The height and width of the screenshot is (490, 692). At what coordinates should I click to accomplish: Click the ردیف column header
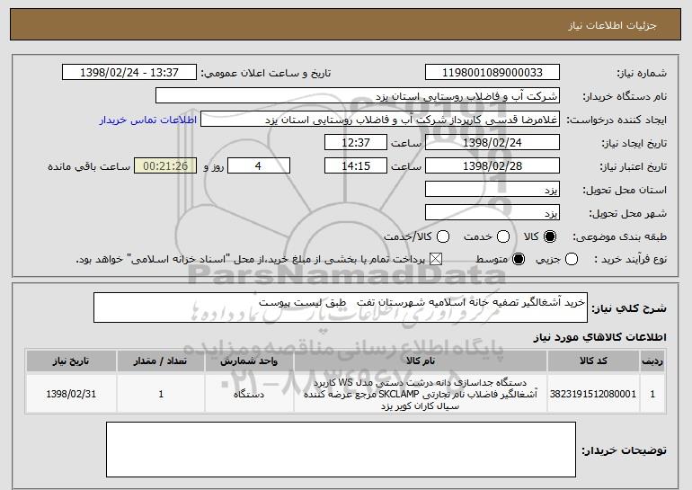coord(652,361)
